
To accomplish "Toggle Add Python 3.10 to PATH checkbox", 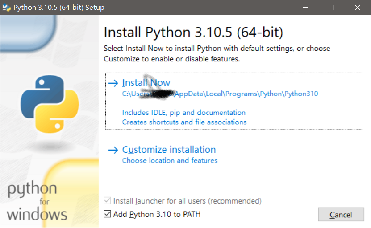I will tap(107, 214).
